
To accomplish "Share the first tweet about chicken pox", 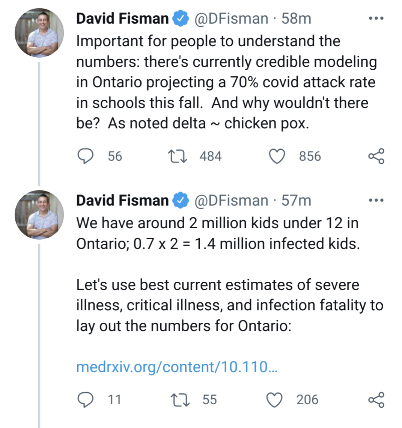I will click(376, 156).
